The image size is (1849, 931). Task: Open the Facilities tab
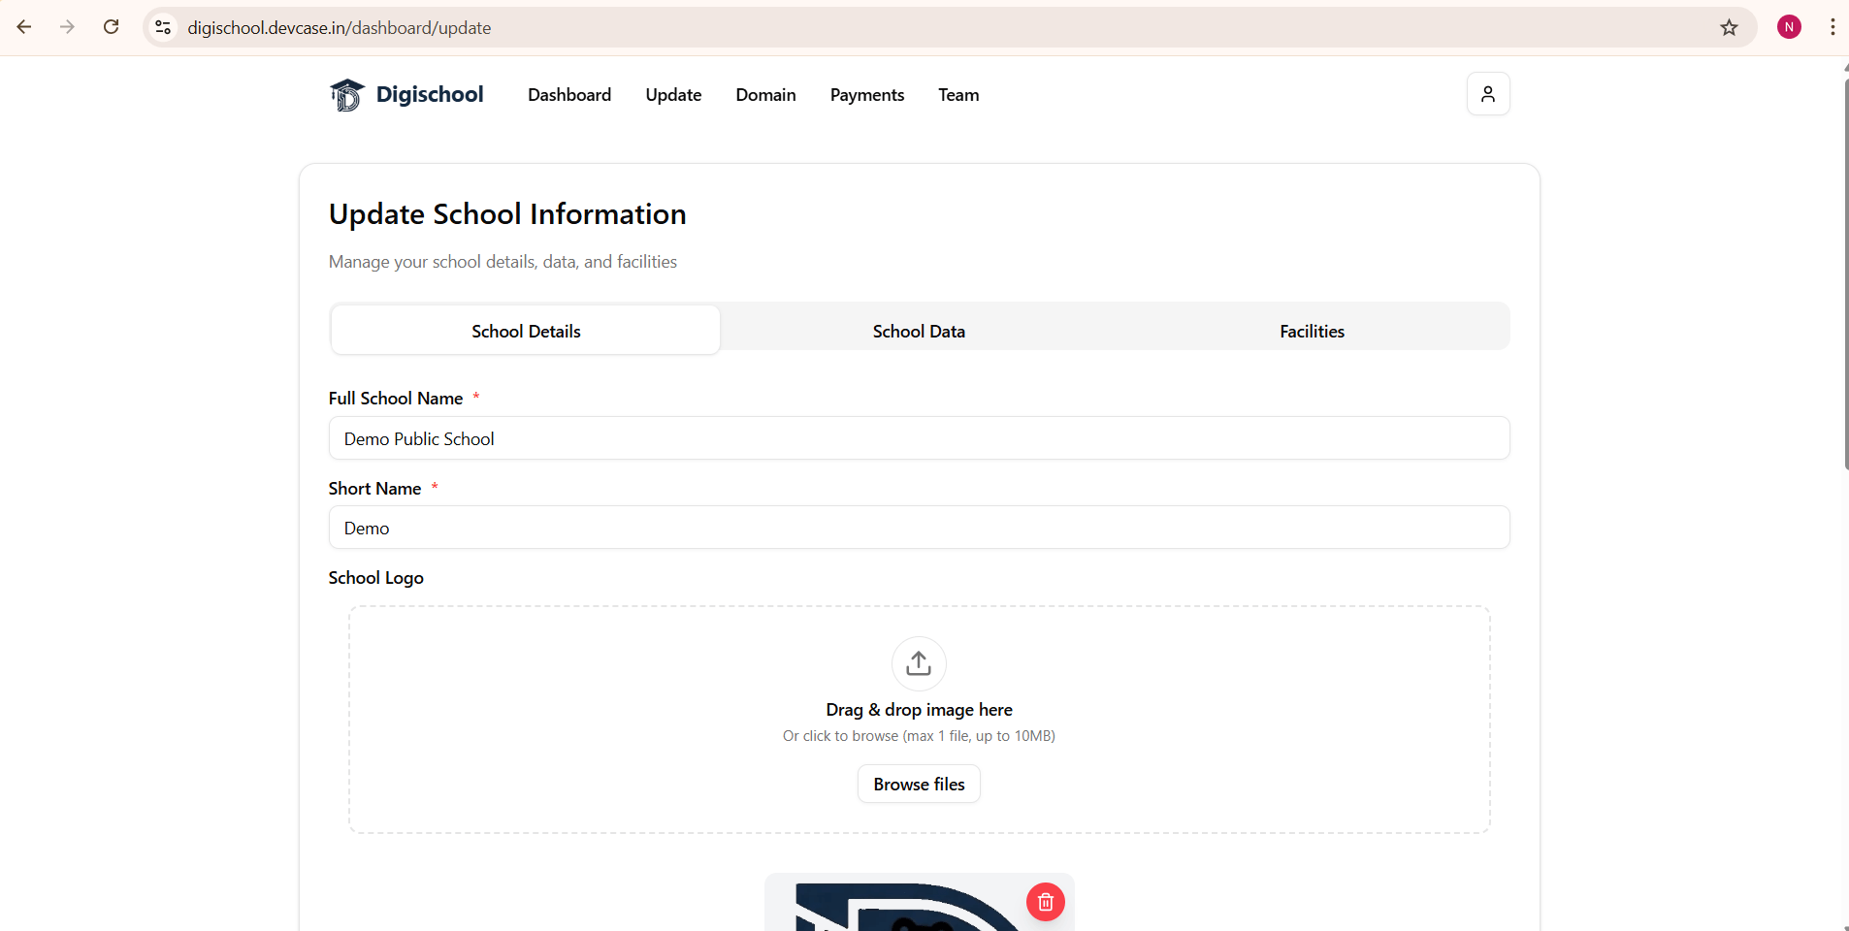click(1312, 330)
